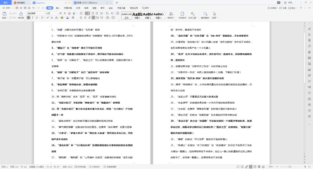Toggle outline view in status bar
The width and height of the screenshot is (313, 169).
[x=255, y=167]
